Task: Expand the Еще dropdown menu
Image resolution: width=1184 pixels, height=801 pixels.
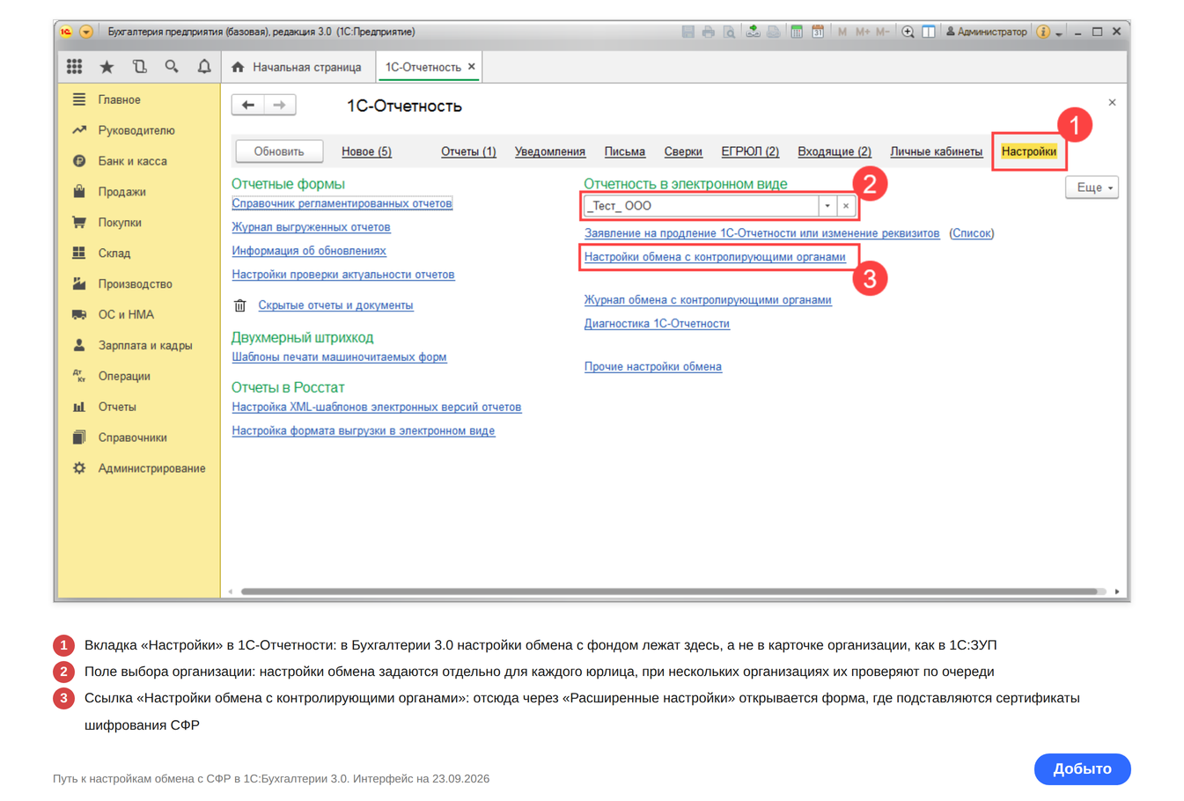Action: (x=1092, y=187)
